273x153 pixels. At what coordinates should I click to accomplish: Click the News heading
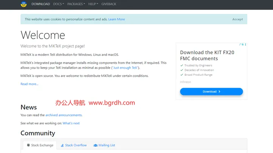coord(29,107)
